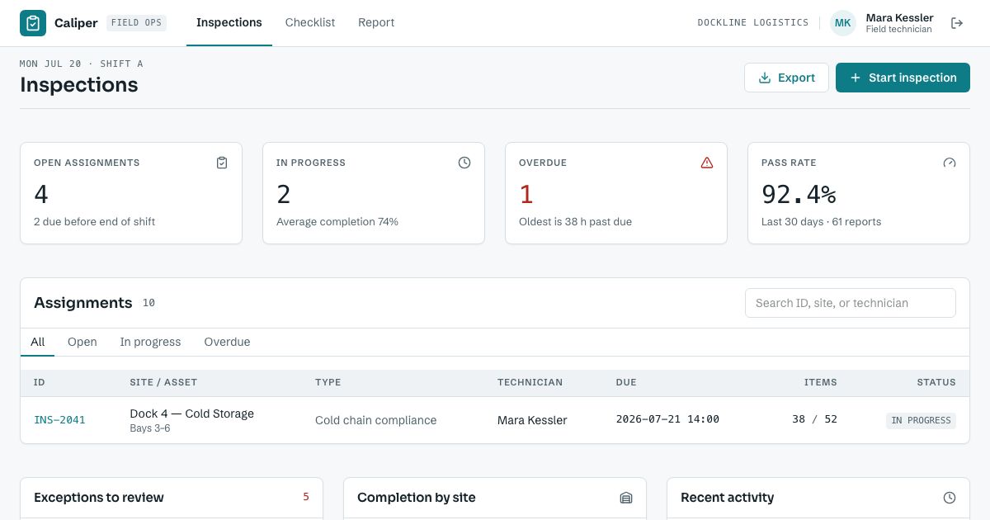Click the warning triangle on Overdue card

click(707, 163)
